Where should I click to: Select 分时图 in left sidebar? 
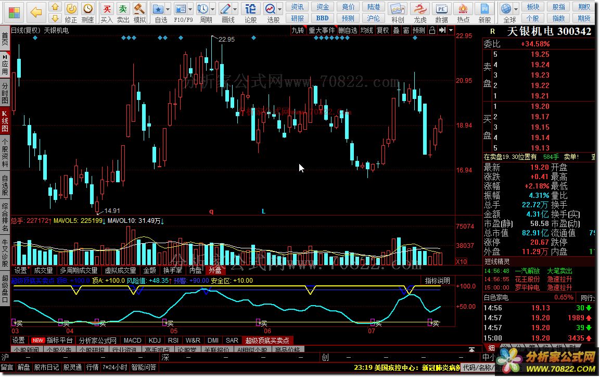pyautogui.click(x=5, y=93)
